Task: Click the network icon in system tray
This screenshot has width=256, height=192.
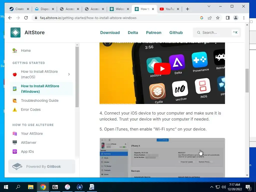Action: 218,187
